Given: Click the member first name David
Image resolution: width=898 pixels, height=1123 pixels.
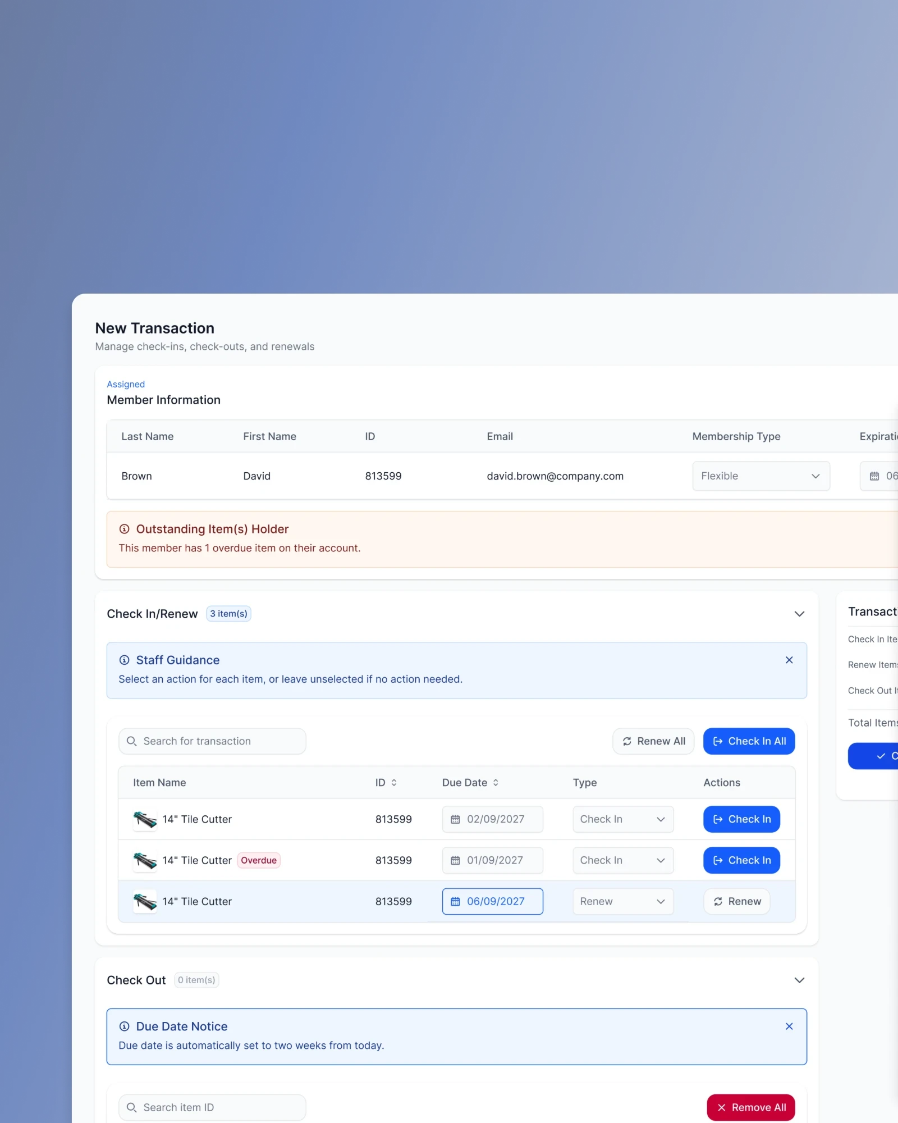Looking at the screenshot, I should tap(256, 476).
